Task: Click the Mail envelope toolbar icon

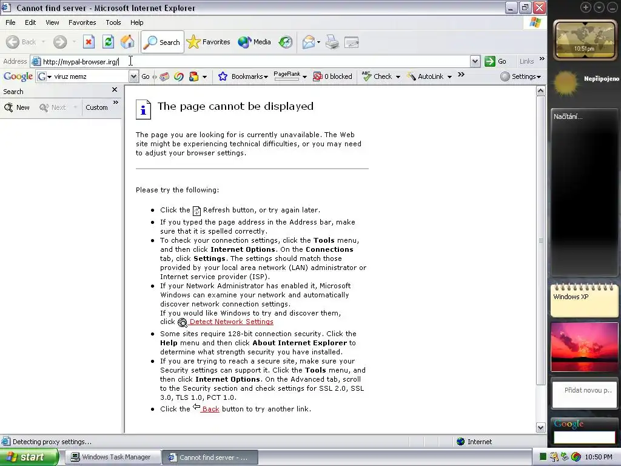Action: [x=309, y=42]
